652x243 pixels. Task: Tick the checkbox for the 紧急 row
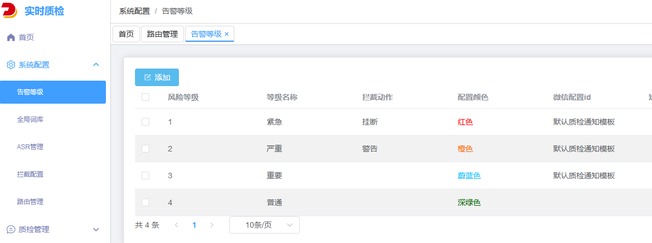145,122
